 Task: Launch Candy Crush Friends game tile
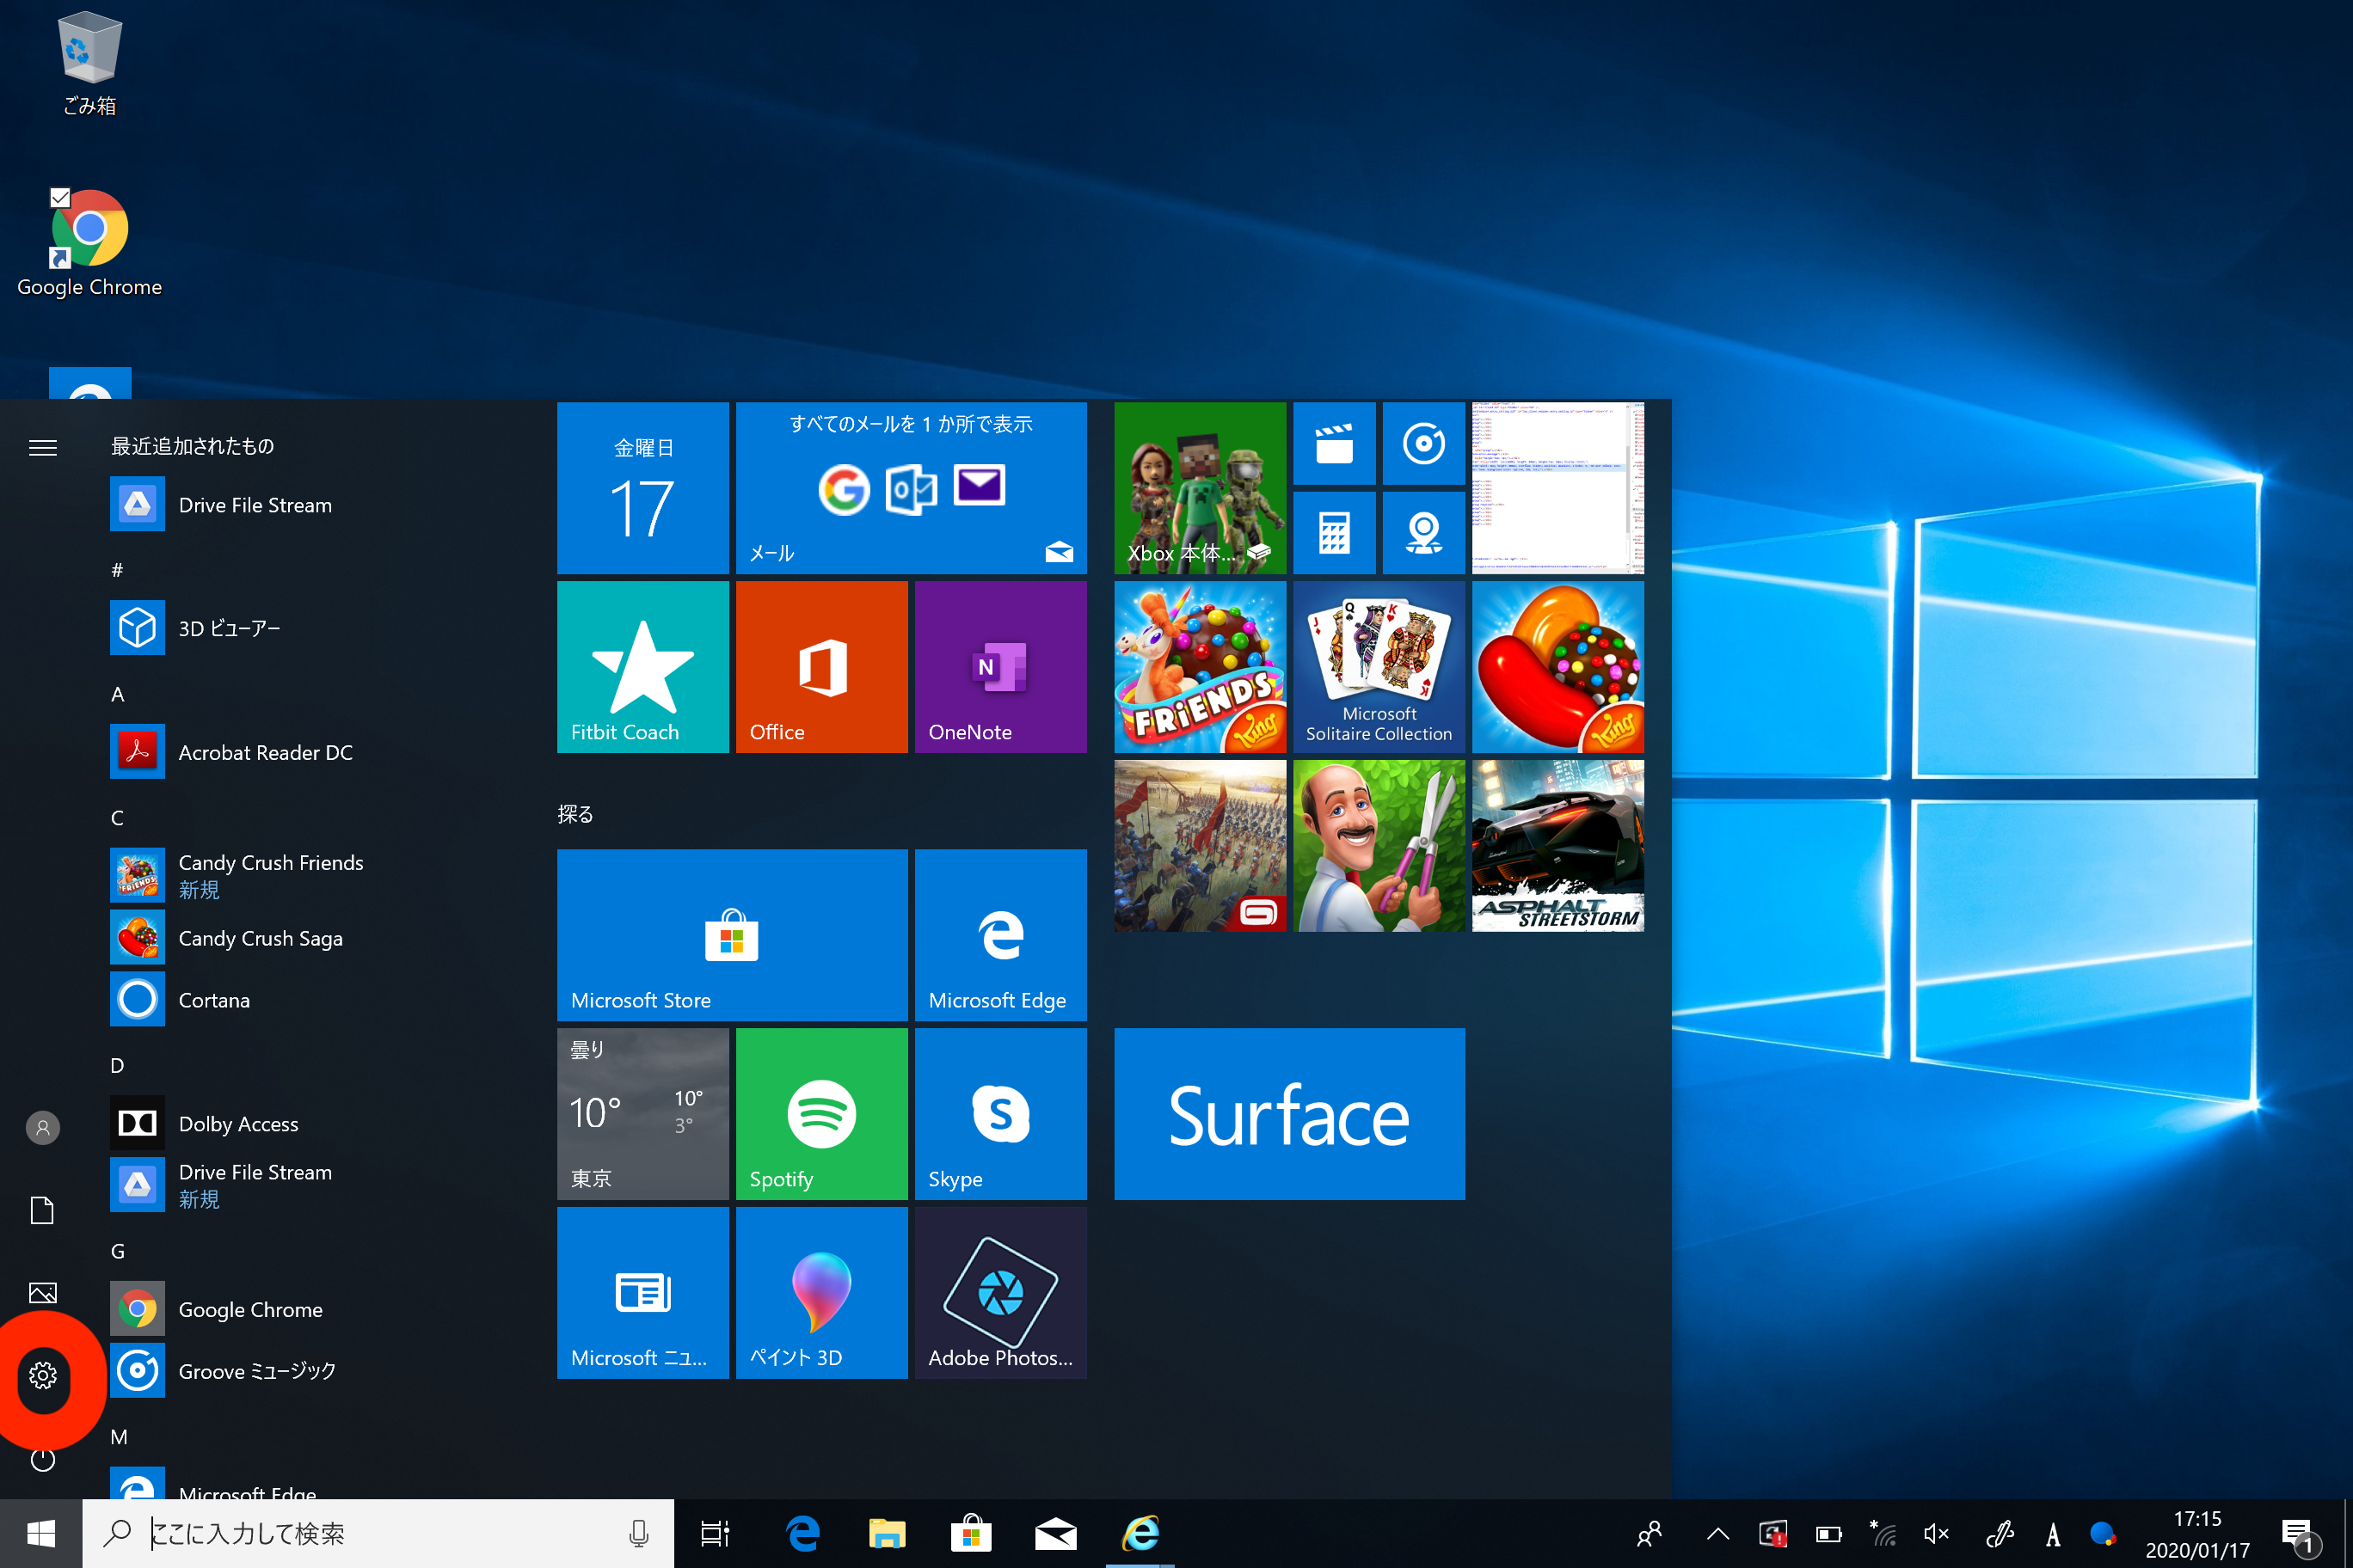pos(1201,667)
